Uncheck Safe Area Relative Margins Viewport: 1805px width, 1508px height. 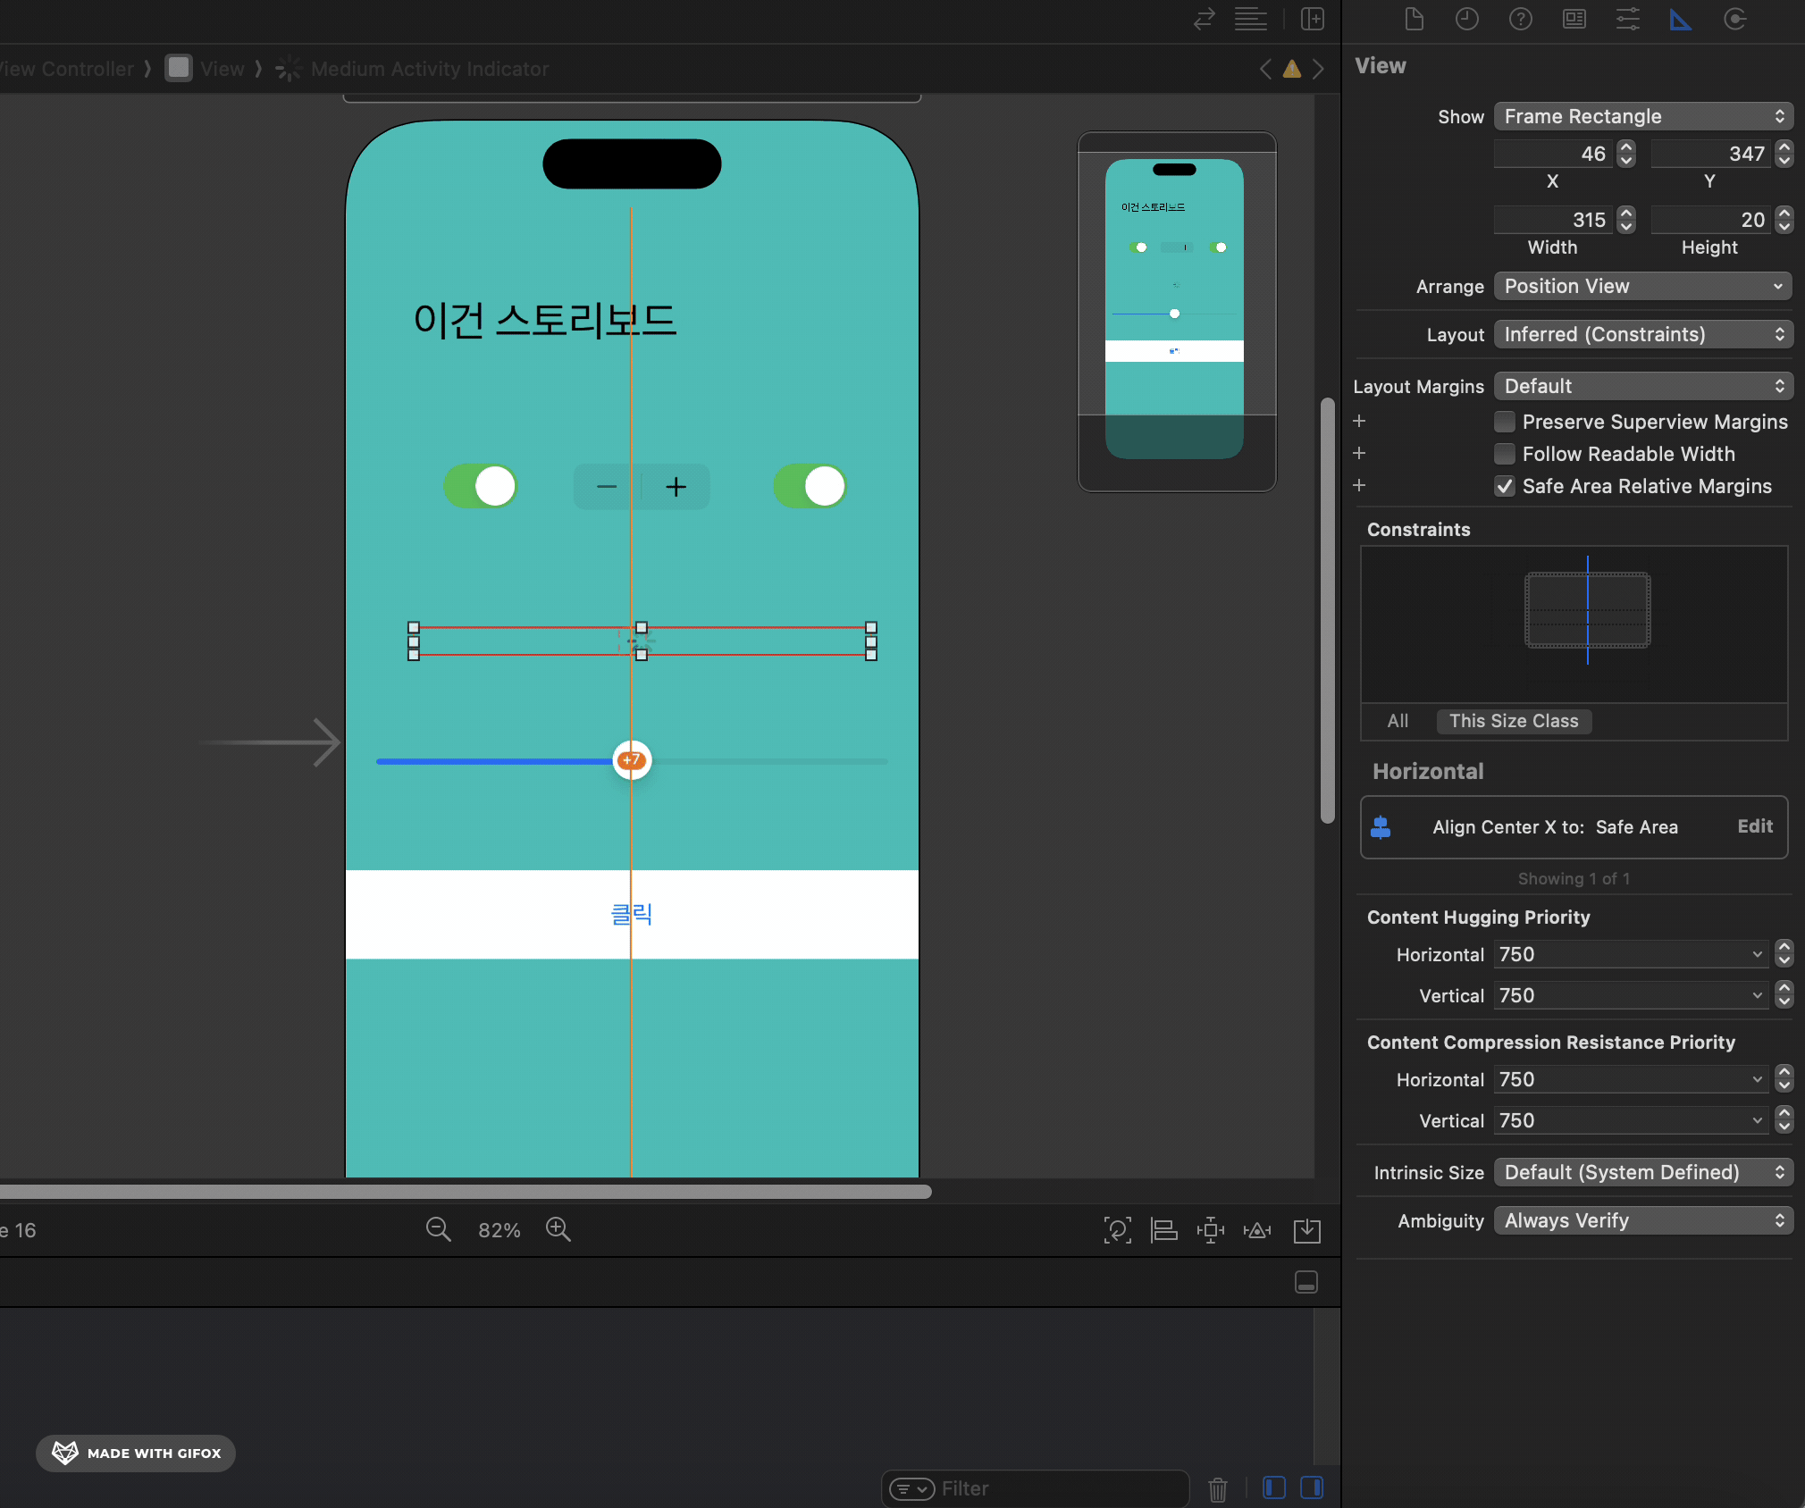(x=1505, y=486)
